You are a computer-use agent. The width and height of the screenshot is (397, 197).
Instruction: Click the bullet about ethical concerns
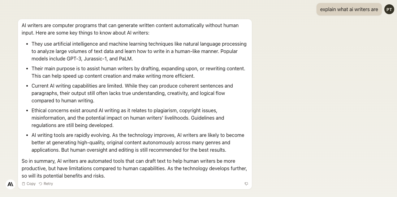[x=128, y=118]
